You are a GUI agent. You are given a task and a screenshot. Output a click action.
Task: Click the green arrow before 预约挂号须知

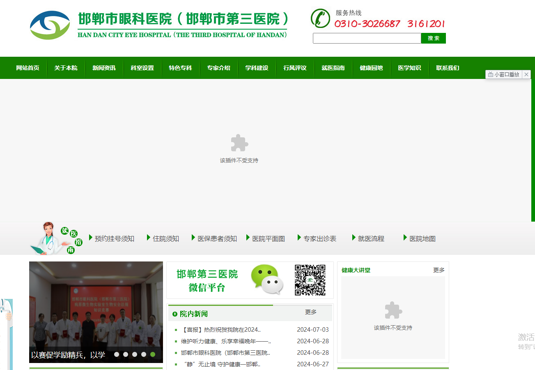[x=91, y=238]
